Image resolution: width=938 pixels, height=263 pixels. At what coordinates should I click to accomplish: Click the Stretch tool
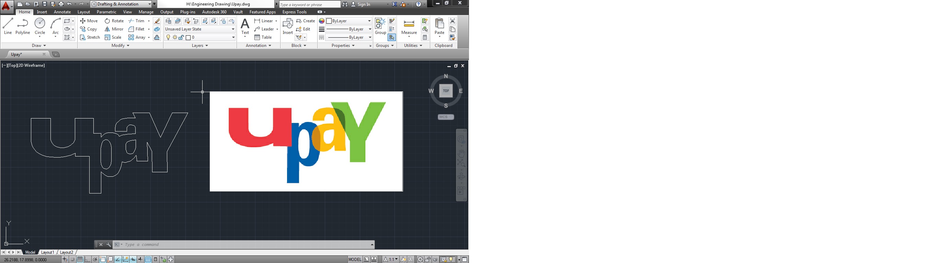pyautogui.click(x=90, y=37)
